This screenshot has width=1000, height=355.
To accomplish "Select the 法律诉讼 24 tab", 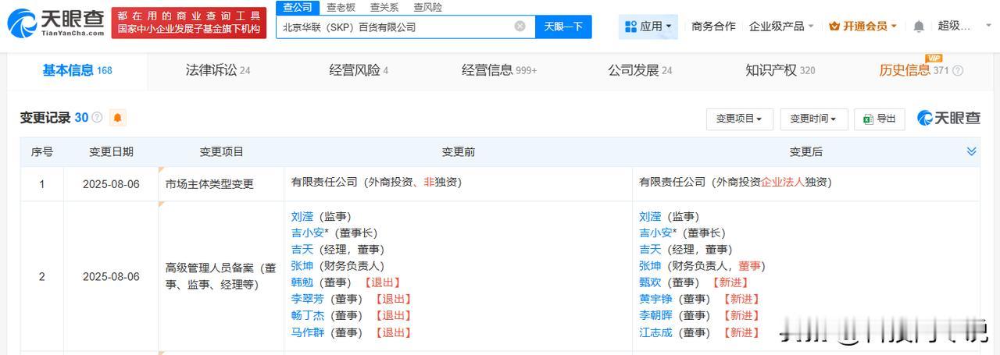I will [x=218, y=70].
